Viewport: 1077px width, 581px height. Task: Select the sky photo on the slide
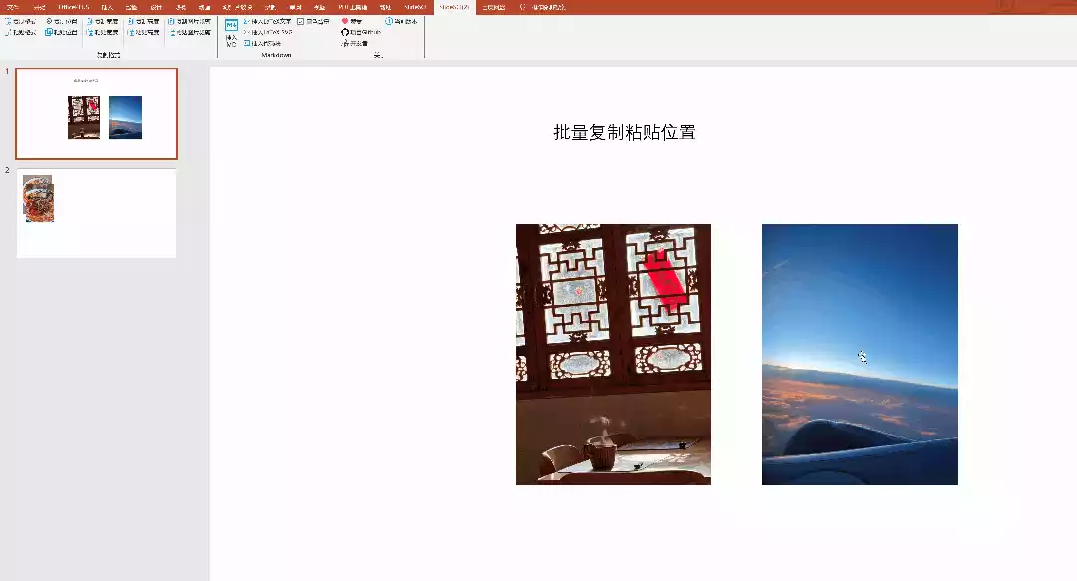point(860,354)
